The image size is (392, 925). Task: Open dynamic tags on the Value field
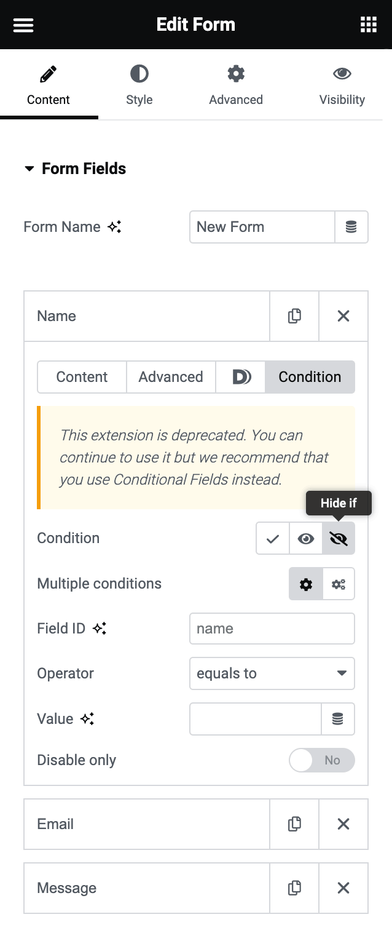pyautogui.click(x=339, y=718)
